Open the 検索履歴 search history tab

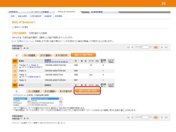coord(58,16)
